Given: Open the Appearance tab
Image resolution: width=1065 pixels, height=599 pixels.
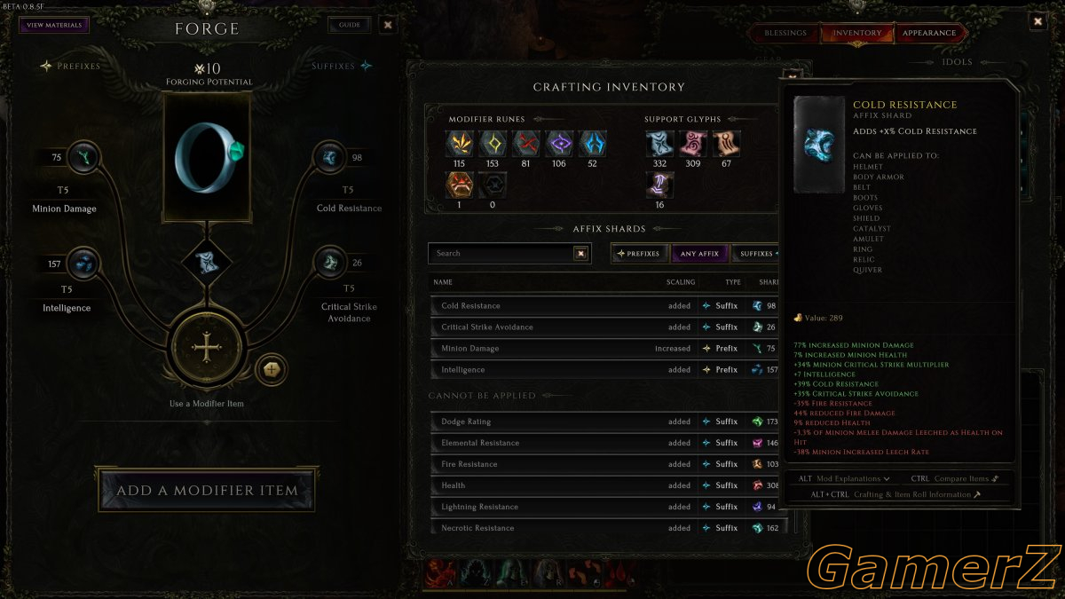Looking at the screenshot, I should [x=929, y=33].
